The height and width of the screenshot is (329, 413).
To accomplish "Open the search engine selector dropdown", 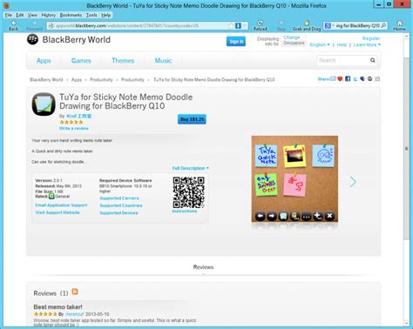I will click(329, 25).
